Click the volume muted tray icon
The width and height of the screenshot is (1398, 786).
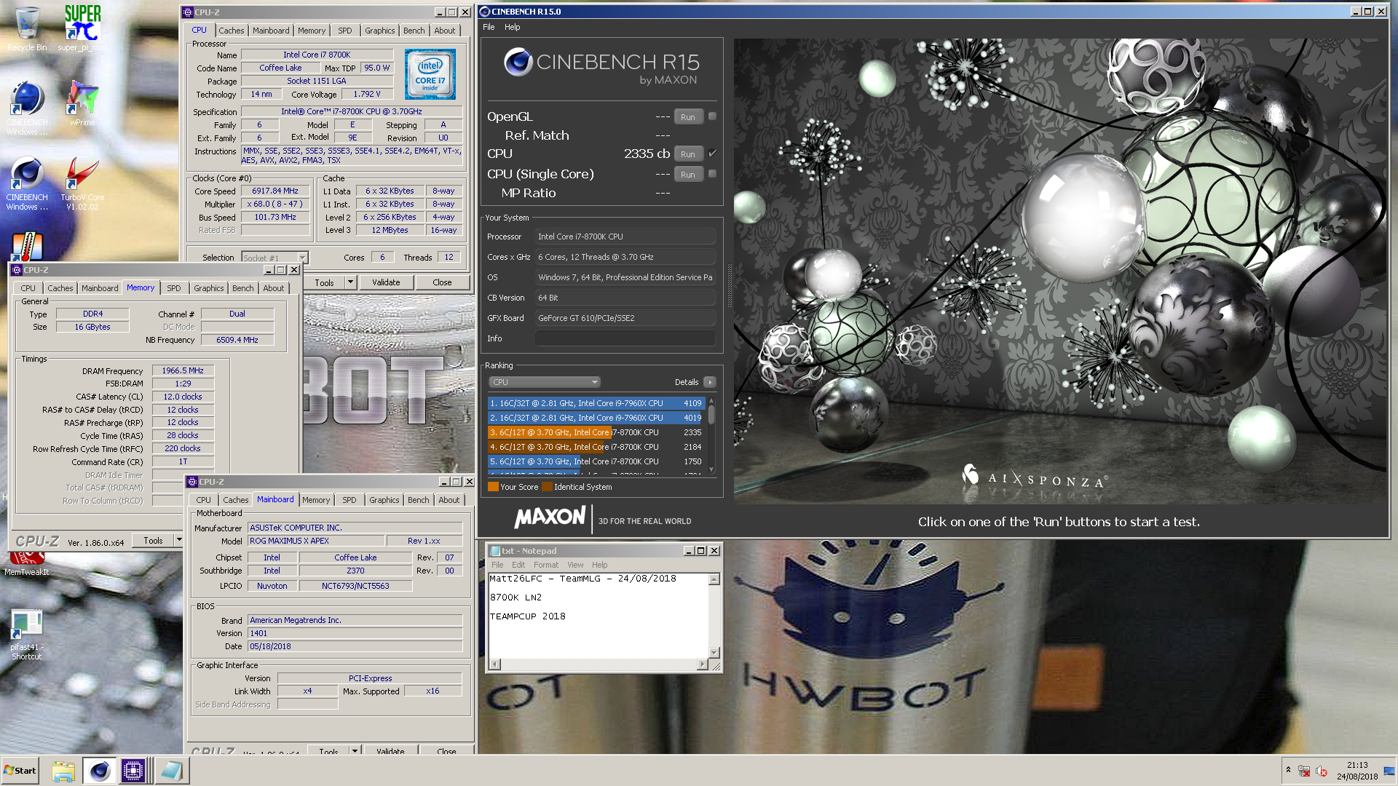coord(1322,771)
